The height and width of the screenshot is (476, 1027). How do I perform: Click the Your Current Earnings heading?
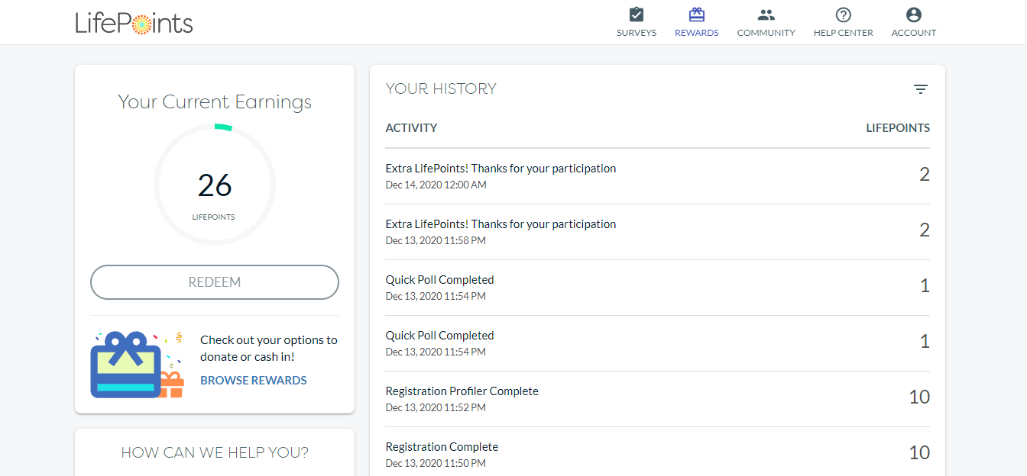215,102
